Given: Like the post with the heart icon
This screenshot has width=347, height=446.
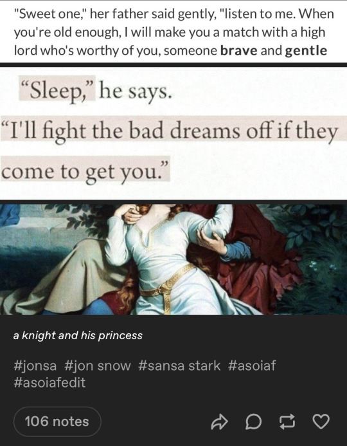Looking at the screenshot, I should (x=321, y=422).
